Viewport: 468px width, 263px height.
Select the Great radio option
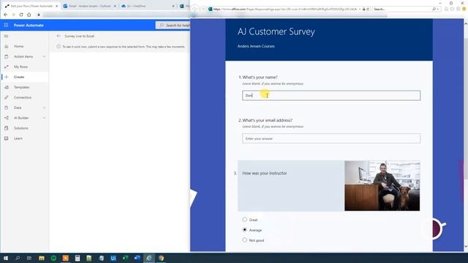[x=245, y=219]
